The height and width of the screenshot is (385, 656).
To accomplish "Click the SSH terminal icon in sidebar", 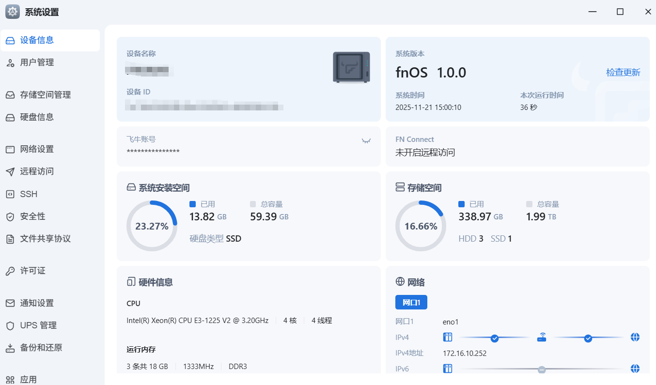I will click(x=10, y=194).
